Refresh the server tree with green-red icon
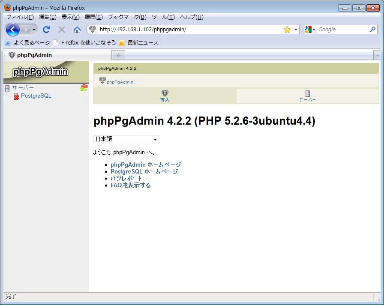Screen dimensions: 384x305 click(84, 88)
